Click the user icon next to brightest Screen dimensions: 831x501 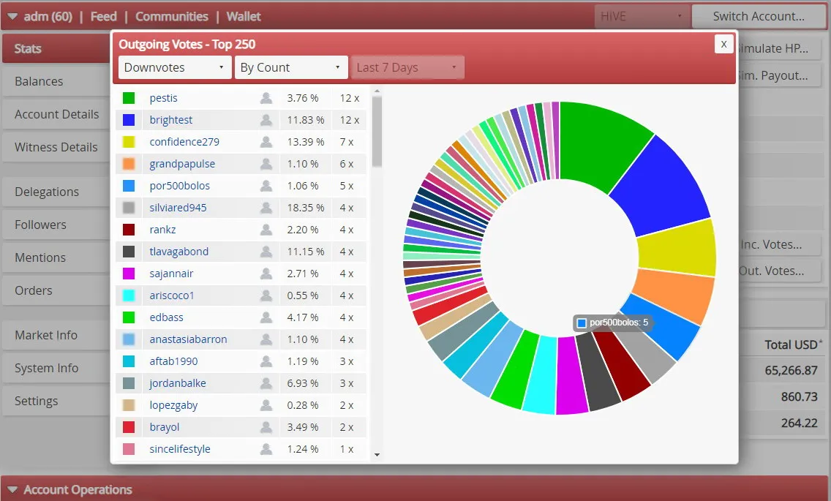pyautogui.click(x=266, y=120)
